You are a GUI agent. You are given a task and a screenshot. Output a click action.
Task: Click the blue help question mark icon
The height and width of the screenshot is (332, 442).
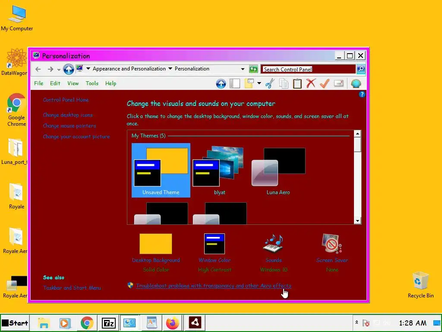(x=362, y=94)
